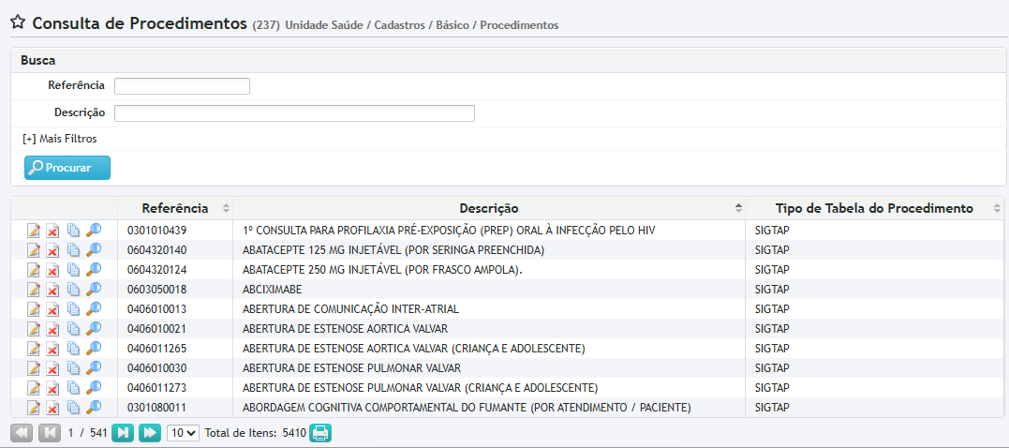Expand the Mais Filtros section
Screen dimensions: 1009x448
[60, 139]
